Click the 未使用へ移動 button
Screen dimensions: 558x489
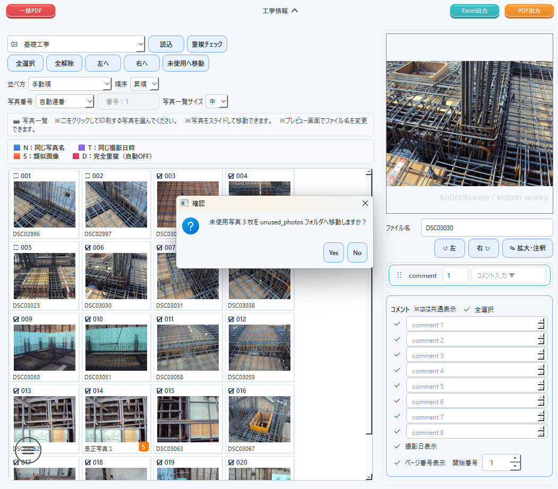tap(186, 63)
